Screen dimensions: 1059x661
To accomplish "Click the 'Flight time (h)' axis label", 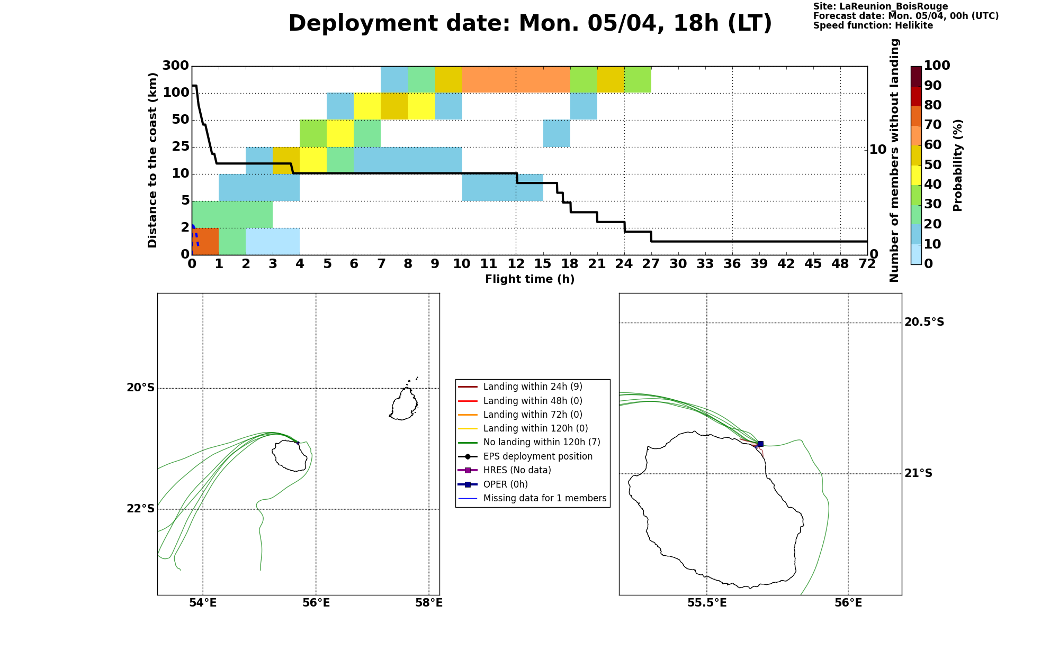I will (x=529, y=279).
